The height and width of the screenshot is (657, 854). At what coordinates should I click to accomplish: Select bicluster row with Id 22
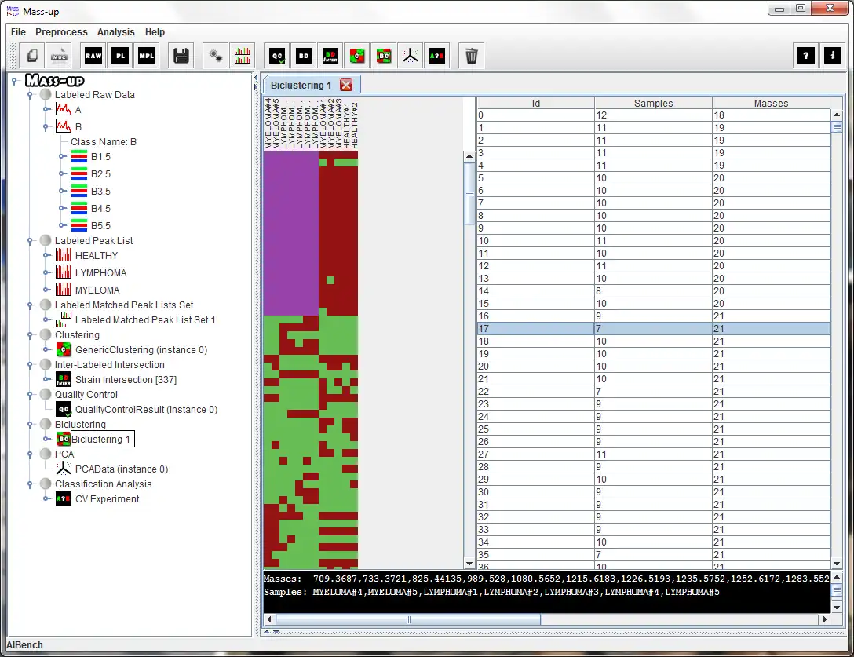click(x=653, y=391)
